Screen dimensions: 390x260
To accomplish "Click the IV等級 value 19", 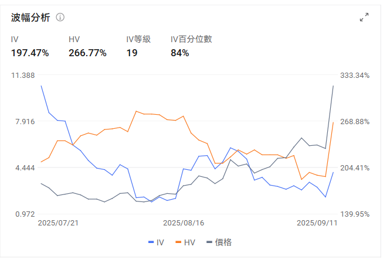I will 132,53.
